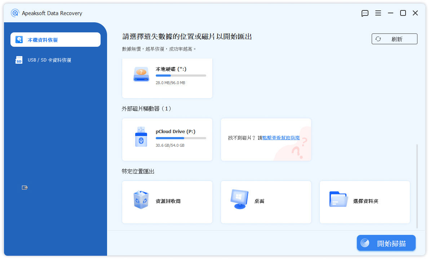Viewport: 429px width, 259px height.
Task: Click the 特定位置匯出 heading
Action: pyautogui.click(x=138, y=171)
